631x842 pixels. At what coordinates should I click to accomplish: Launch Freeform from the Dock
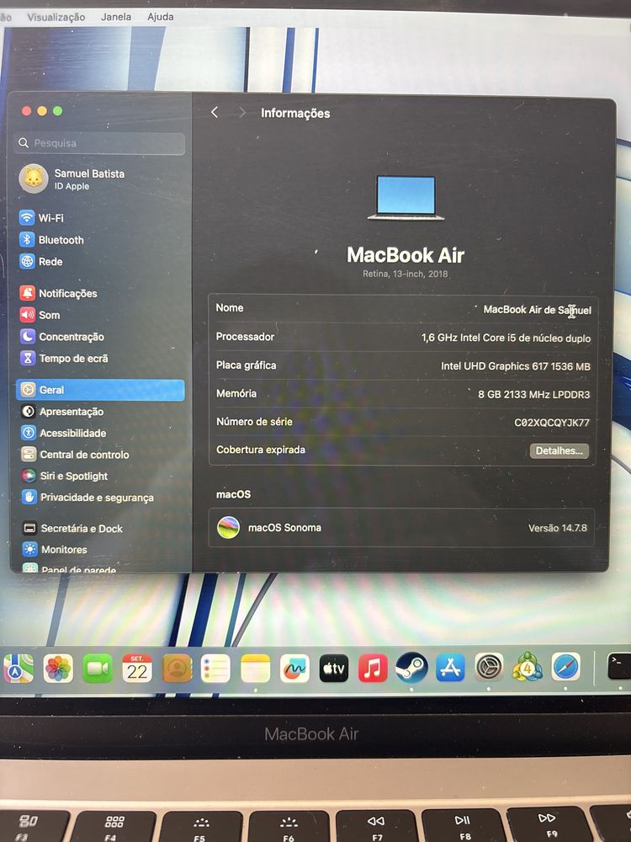coord(294,669)
